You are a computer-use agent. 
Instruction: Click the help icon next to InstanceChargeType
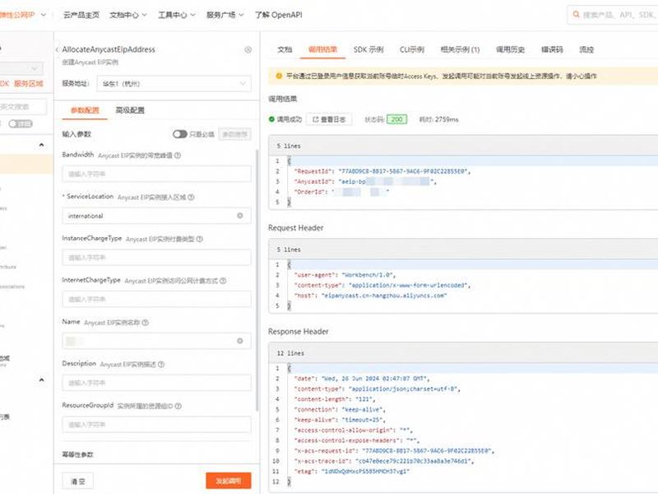point(199,239)
